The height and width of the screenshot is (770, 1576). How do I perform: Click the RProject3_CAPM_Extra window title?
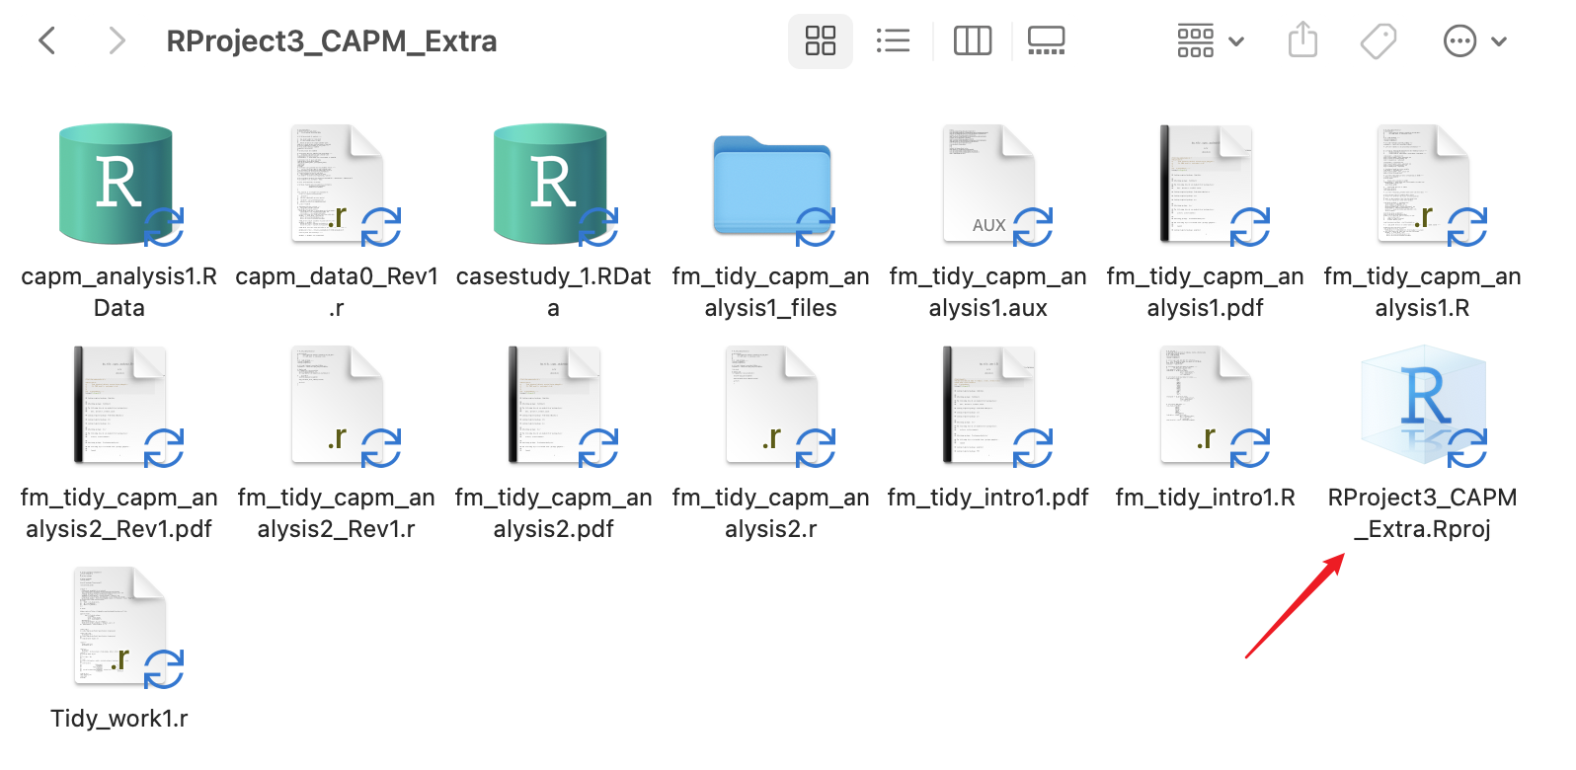coord(331,41)
